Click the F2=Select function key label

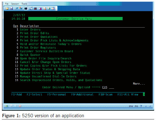pyautogui.click(x=35, y=94)
